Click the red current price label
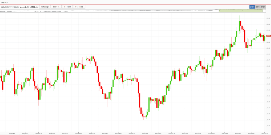The height and width of the screenshot is (135, 271). [268, 36]
